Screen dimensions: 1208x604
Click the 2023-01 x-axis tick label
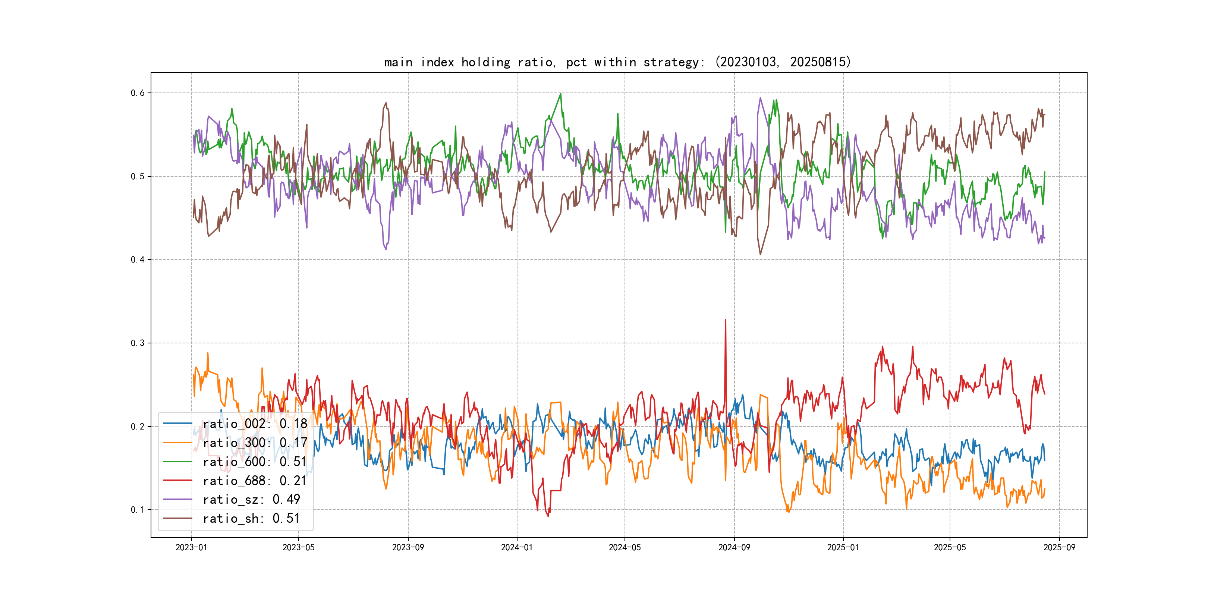(x=191, y=548)
